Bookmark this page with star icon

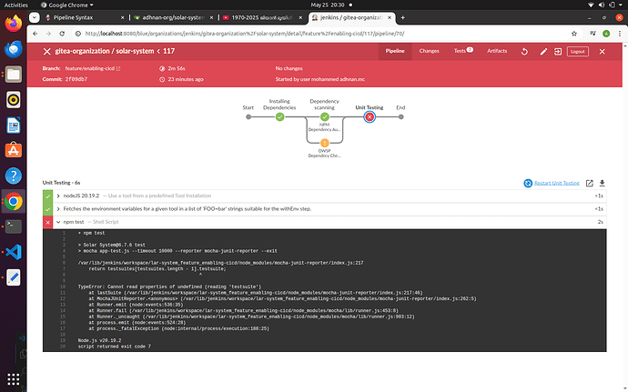574,34
